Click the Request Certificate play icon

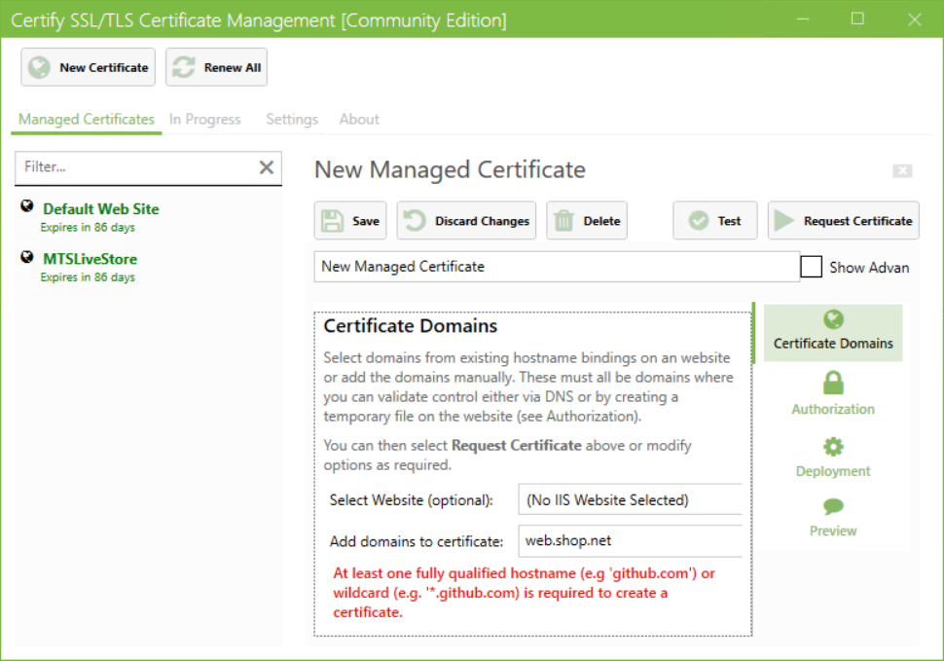785,220
